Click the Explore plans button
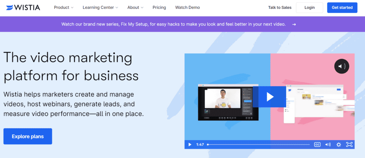This screenshot has height=158, width=365. [28, 136]
